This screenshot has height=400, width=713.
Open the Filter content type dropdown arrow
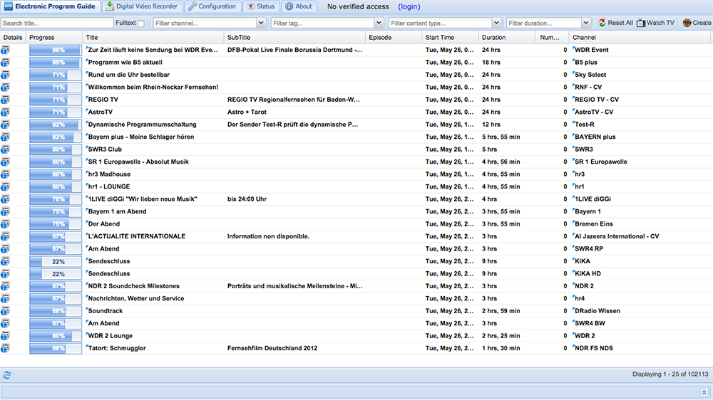(x=496, y=23)
